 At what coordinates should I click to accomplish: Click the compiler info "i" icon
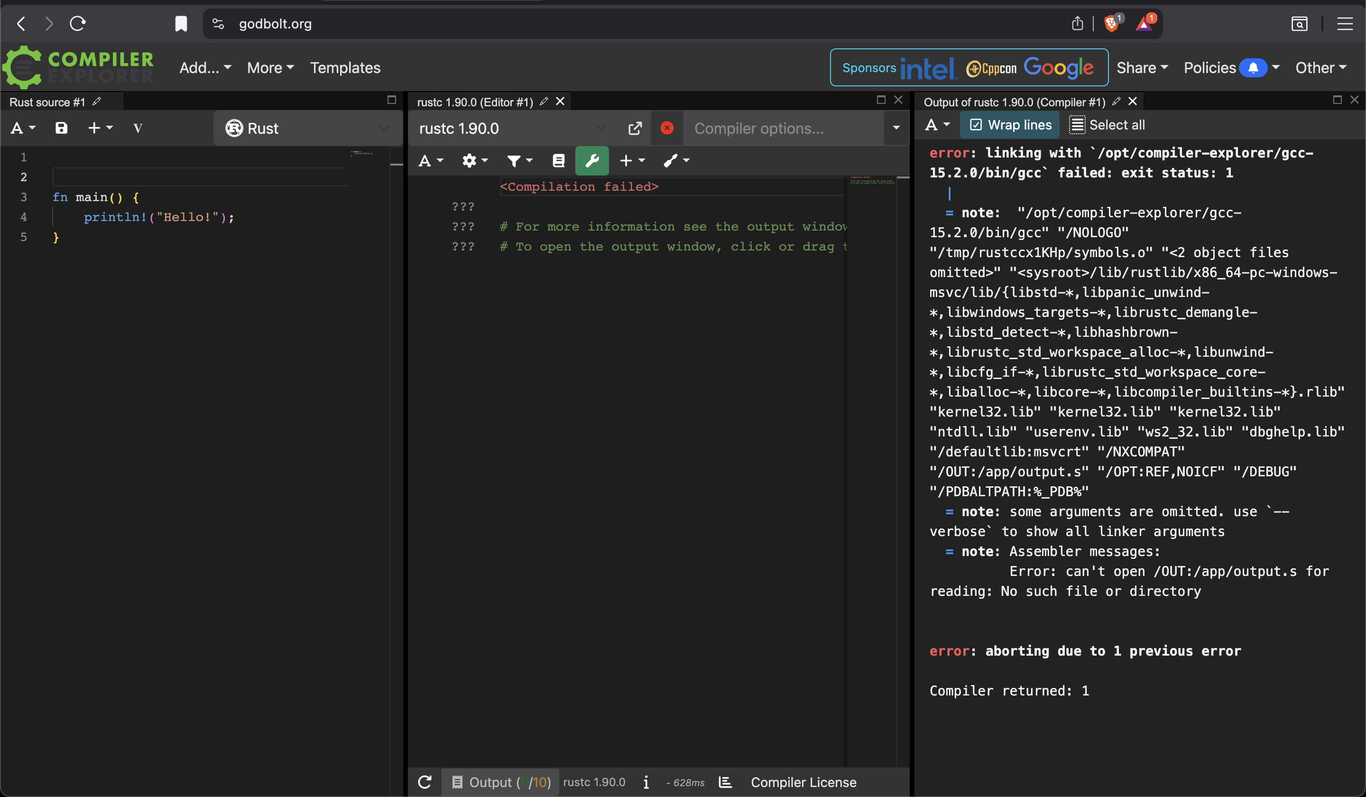click(x=646, y=782)
